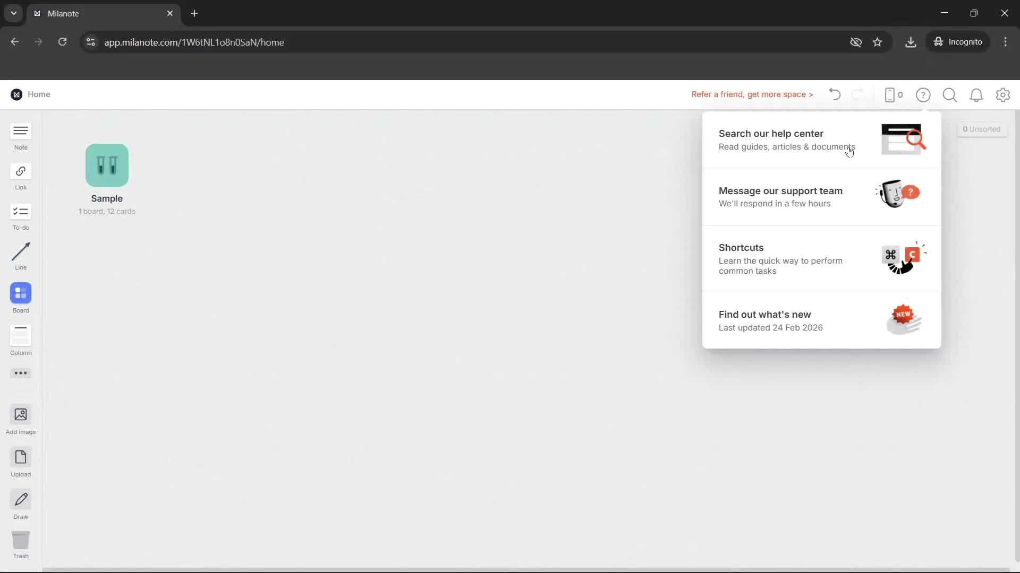The image size is (1020, 573).
Task: Open Milanote settings gear
Action: click(x=1003, y=95)
